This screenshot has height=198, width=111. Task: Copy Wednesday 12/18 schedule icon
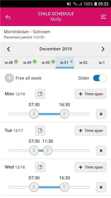click(40, 167)
